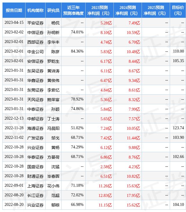
Task: Click analyst name 陈彦
Action: tap(55, 52)
